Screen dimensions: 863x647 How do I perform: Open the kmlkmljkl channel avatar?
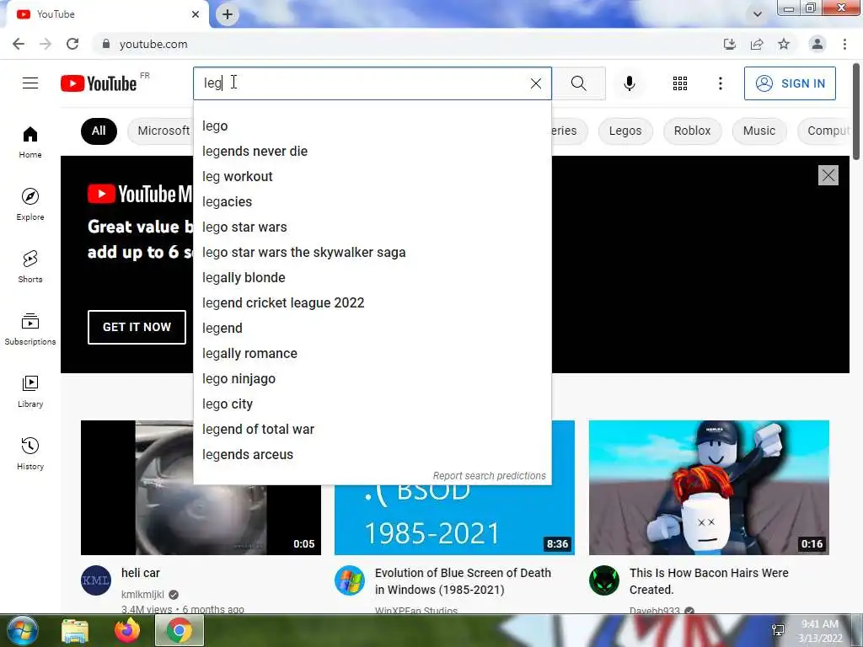[x=96, y=580]
